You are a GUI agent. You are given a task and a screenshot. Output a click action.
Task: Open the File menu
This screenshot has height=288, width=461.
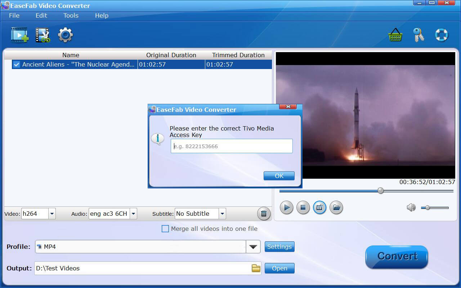(x=14, y=15)
